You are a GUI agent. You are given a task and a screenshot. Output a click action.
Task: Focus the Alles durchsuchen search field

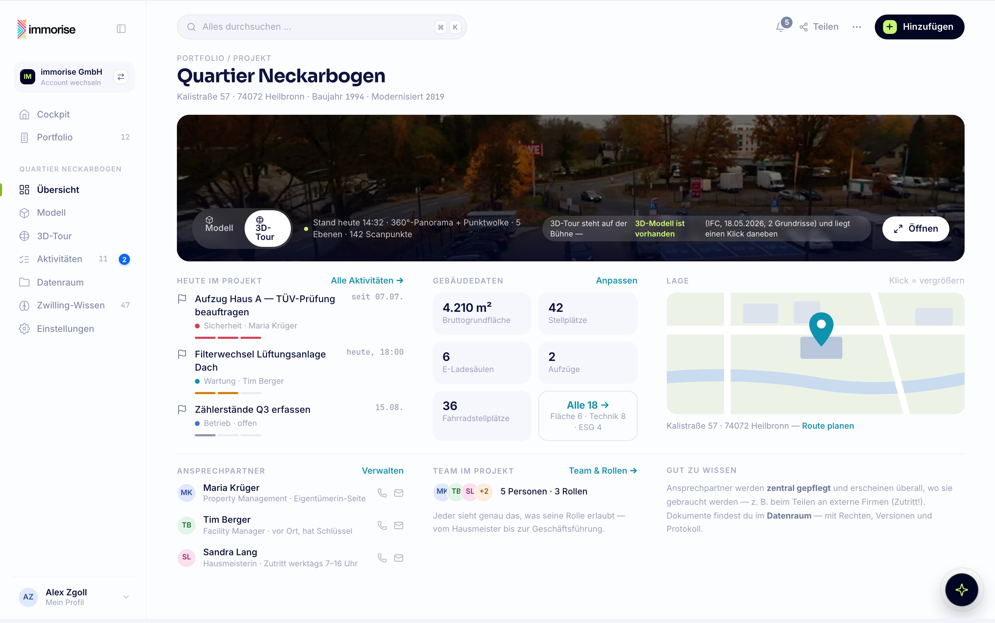click(322, 27)
